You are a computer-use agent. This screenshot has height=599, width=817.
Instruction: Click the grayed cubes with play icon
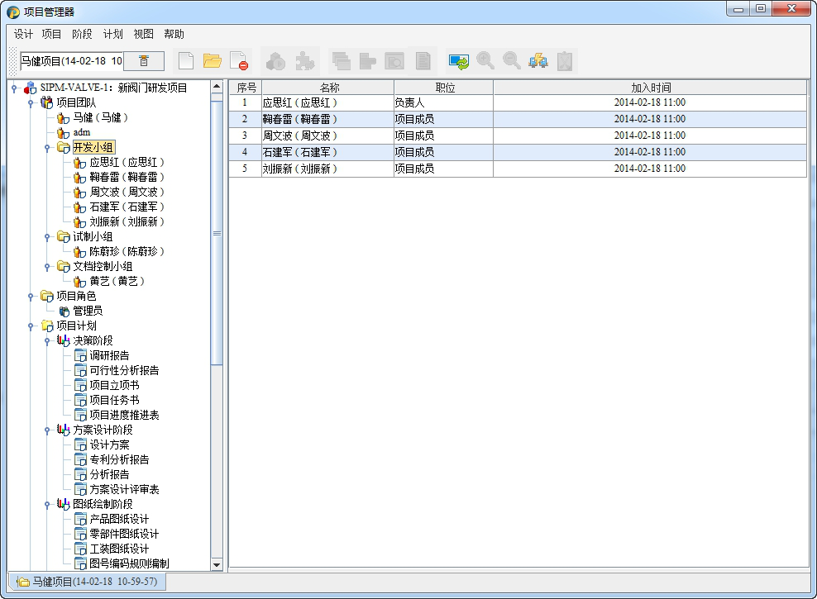[x=275, y=61]
